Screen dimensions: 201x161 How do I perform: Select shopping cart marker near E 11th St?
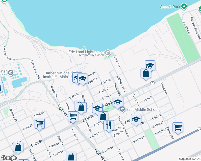(x=178, y=127)
